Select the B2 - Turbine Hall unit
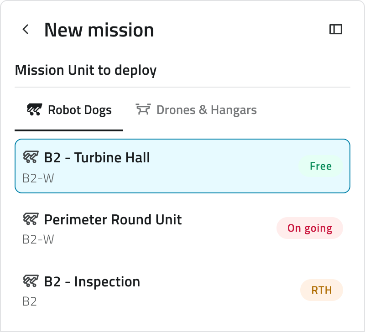 182,166
